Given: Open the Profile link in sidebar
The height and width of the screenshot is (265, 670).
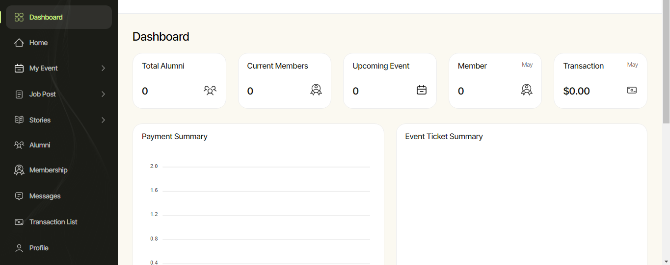Looking at the screenshot, I should (39, 248).
